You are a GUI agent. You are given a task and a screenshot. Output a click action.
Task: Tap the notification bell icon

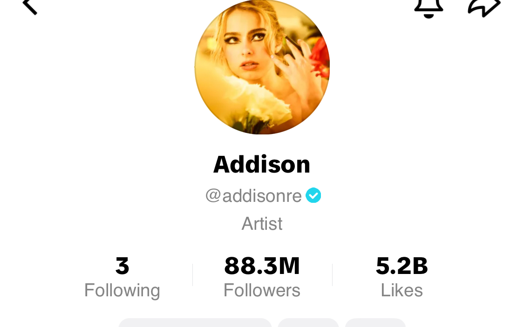coord(429,8)
